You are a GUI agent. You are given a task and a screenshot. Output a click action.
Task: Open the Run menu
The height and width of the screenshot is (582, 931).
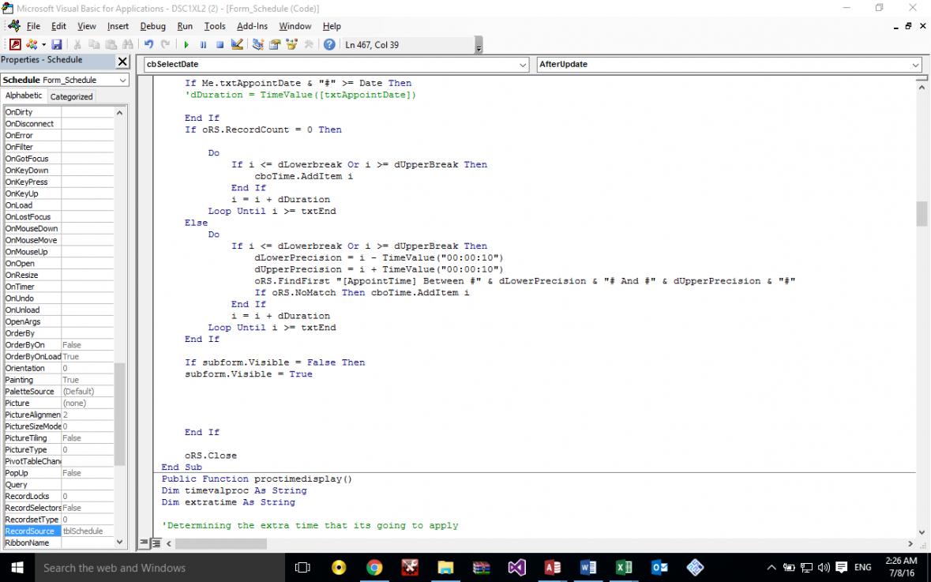click(x=185, y=26)
